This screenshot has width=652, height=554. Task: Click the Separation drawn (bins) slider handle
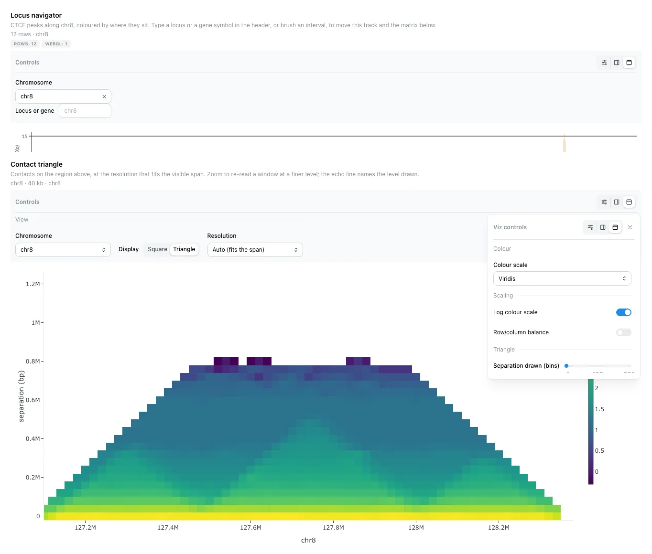pos(566,366)
